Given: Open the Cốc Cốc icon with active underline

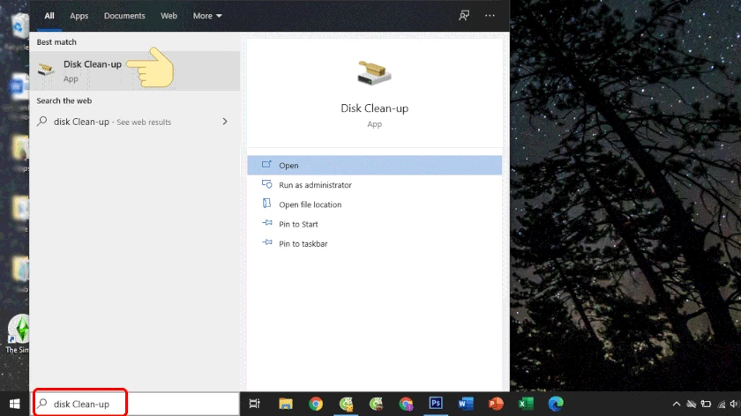Looking at the screenshot, I should coord(346,404).
